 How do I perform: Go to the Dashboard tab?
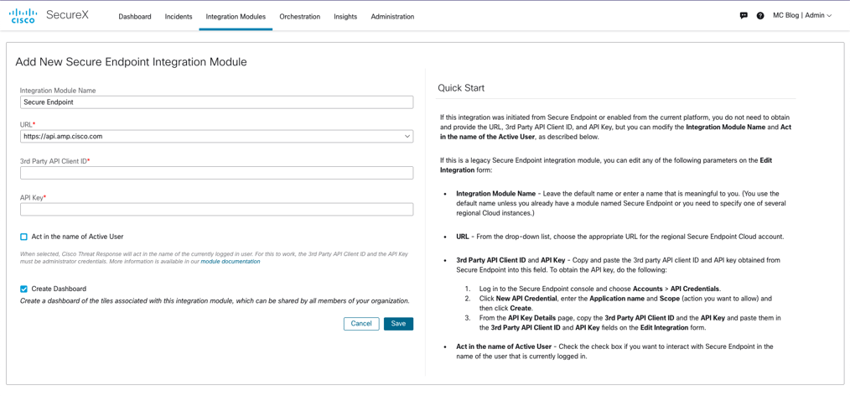coord(135,17)
